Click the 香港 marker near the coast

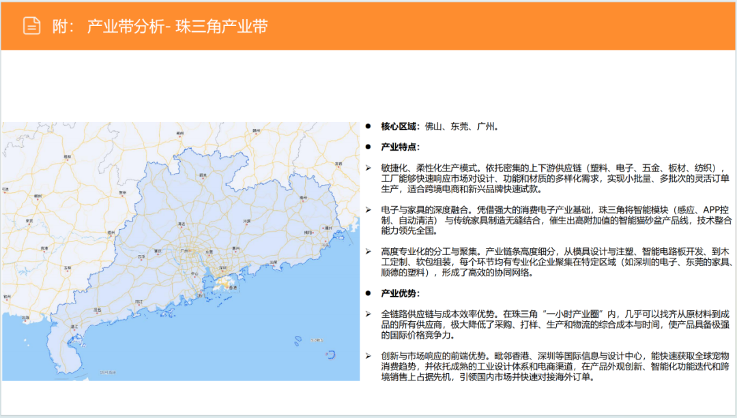pos(233,287)
